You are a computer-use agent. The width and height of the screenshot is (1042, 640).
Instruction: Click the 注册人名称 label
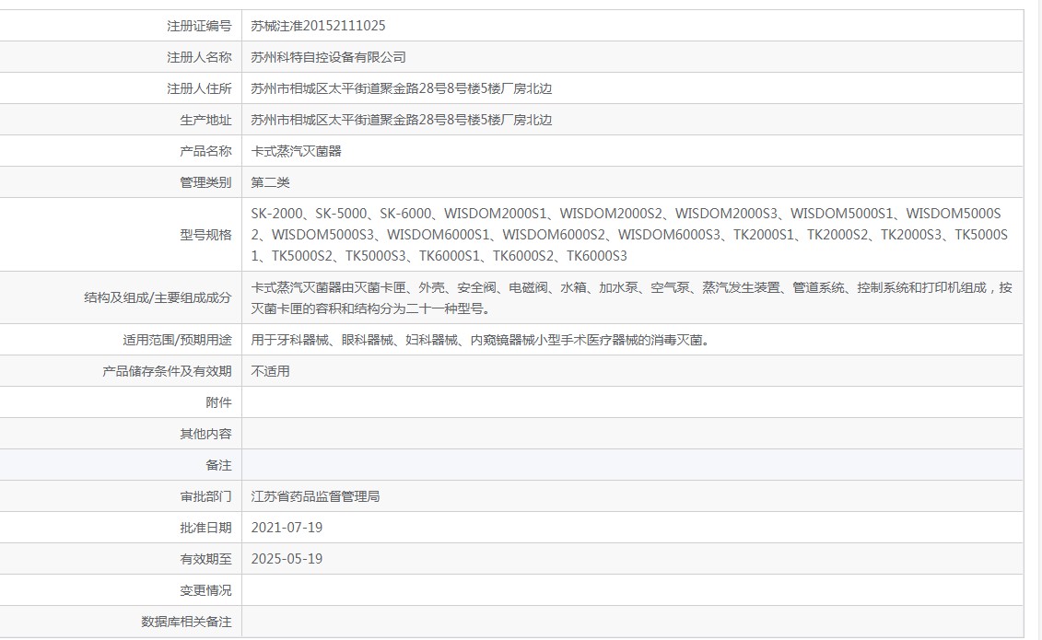199,57
